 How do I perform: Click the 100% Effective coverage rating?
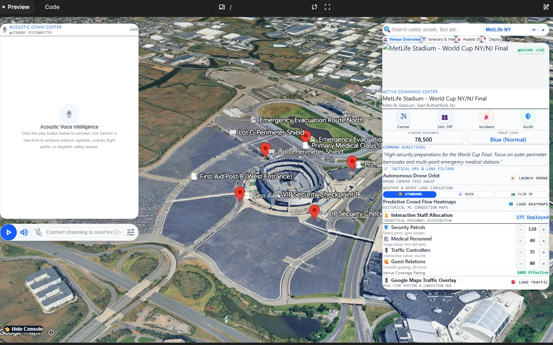click(533, 273)
